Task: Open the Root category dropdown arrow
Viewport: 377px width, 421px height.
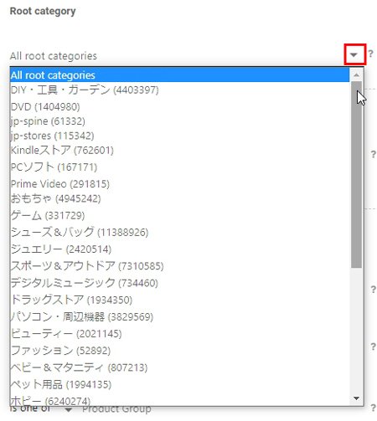Action: 354,54
